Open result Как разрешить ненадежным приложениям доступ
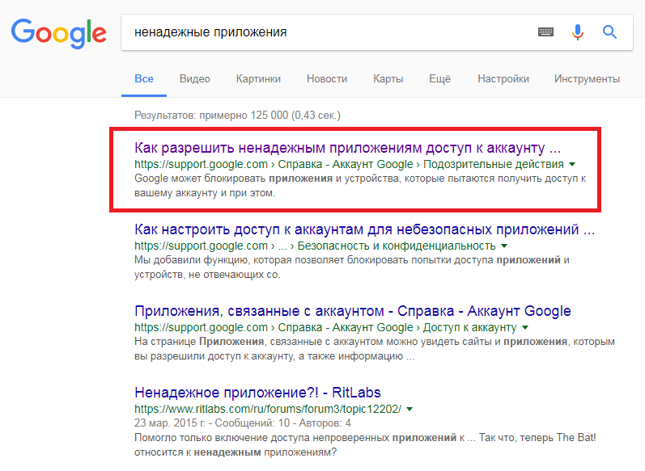 tap(347, 149)
